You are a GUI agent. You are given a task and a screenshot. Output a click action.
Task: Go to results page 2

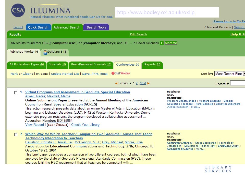[x=137, y=83]
